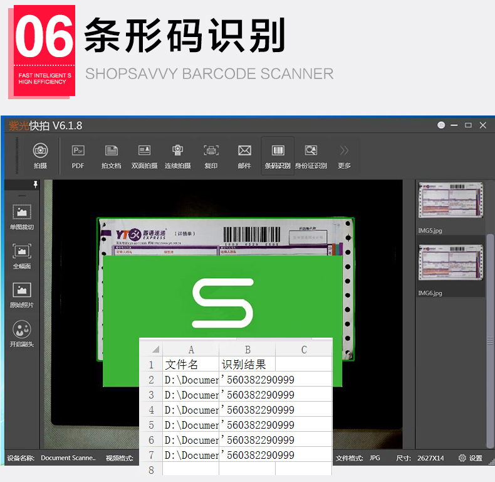This screenshot has height=482, width=495.
Task: Open the IMG5.jpg thumbnail
Action: point(451,200)
